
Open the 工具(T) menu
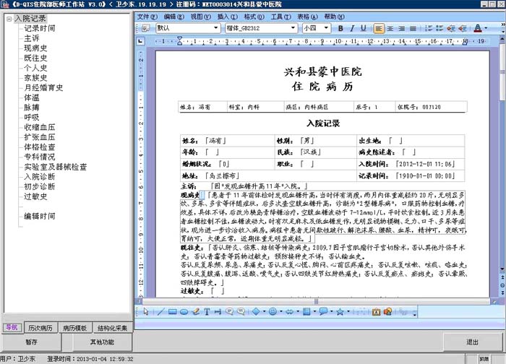click(280, 17)
